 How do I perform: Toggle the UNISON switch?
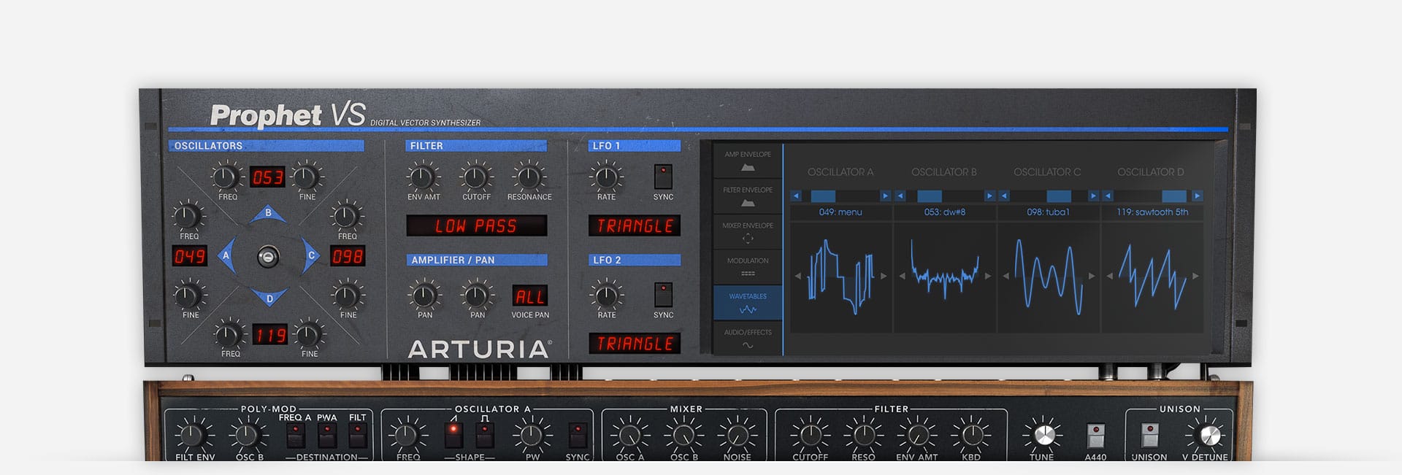click(x=1149, y=436)
